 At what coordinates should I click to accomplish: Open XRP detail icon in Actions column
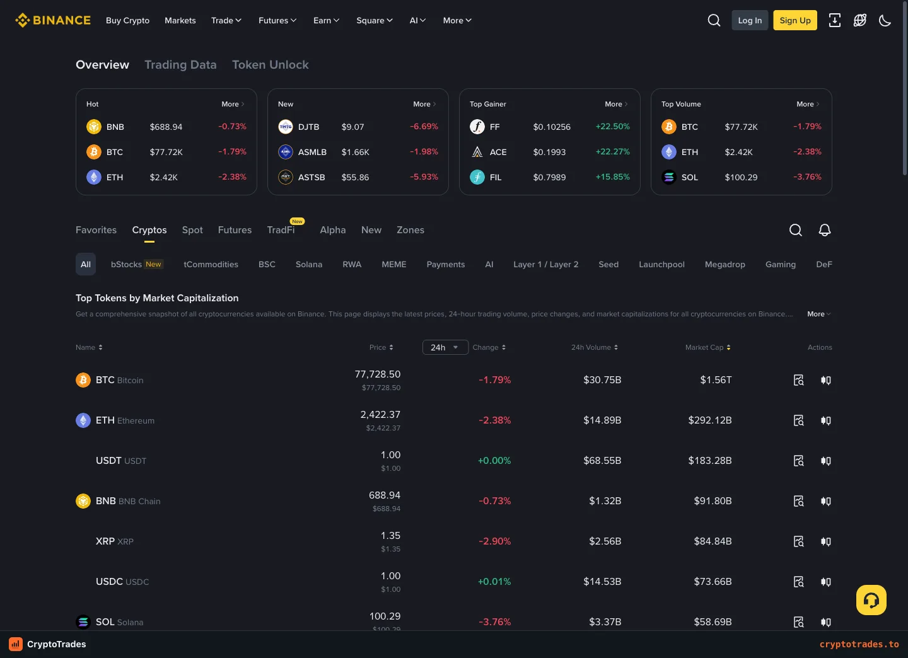point(798,541)
